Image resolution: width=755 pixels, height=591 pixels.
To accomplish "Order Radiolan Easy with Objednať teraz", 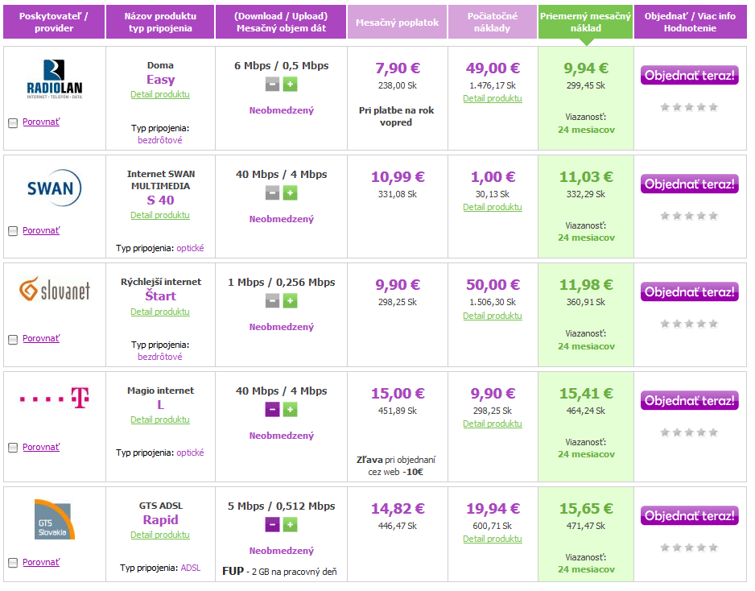I will (690, 76).
